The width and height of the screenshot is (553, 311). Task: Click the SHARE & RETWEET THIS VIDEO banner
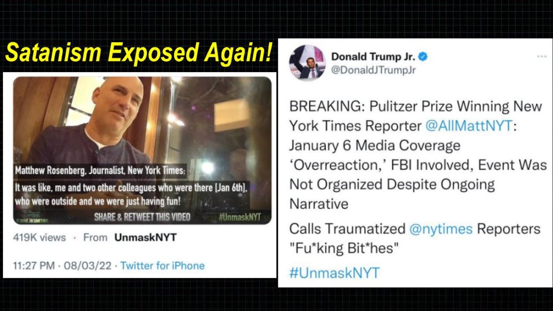point(142,217)
